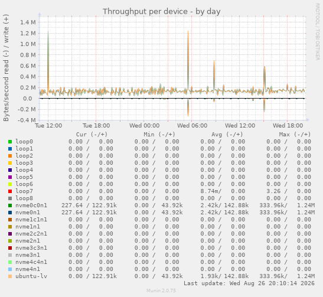Click loop7 average value '8.74m'
This screenshot has height=297, width=323.
[x=210, y=191]
